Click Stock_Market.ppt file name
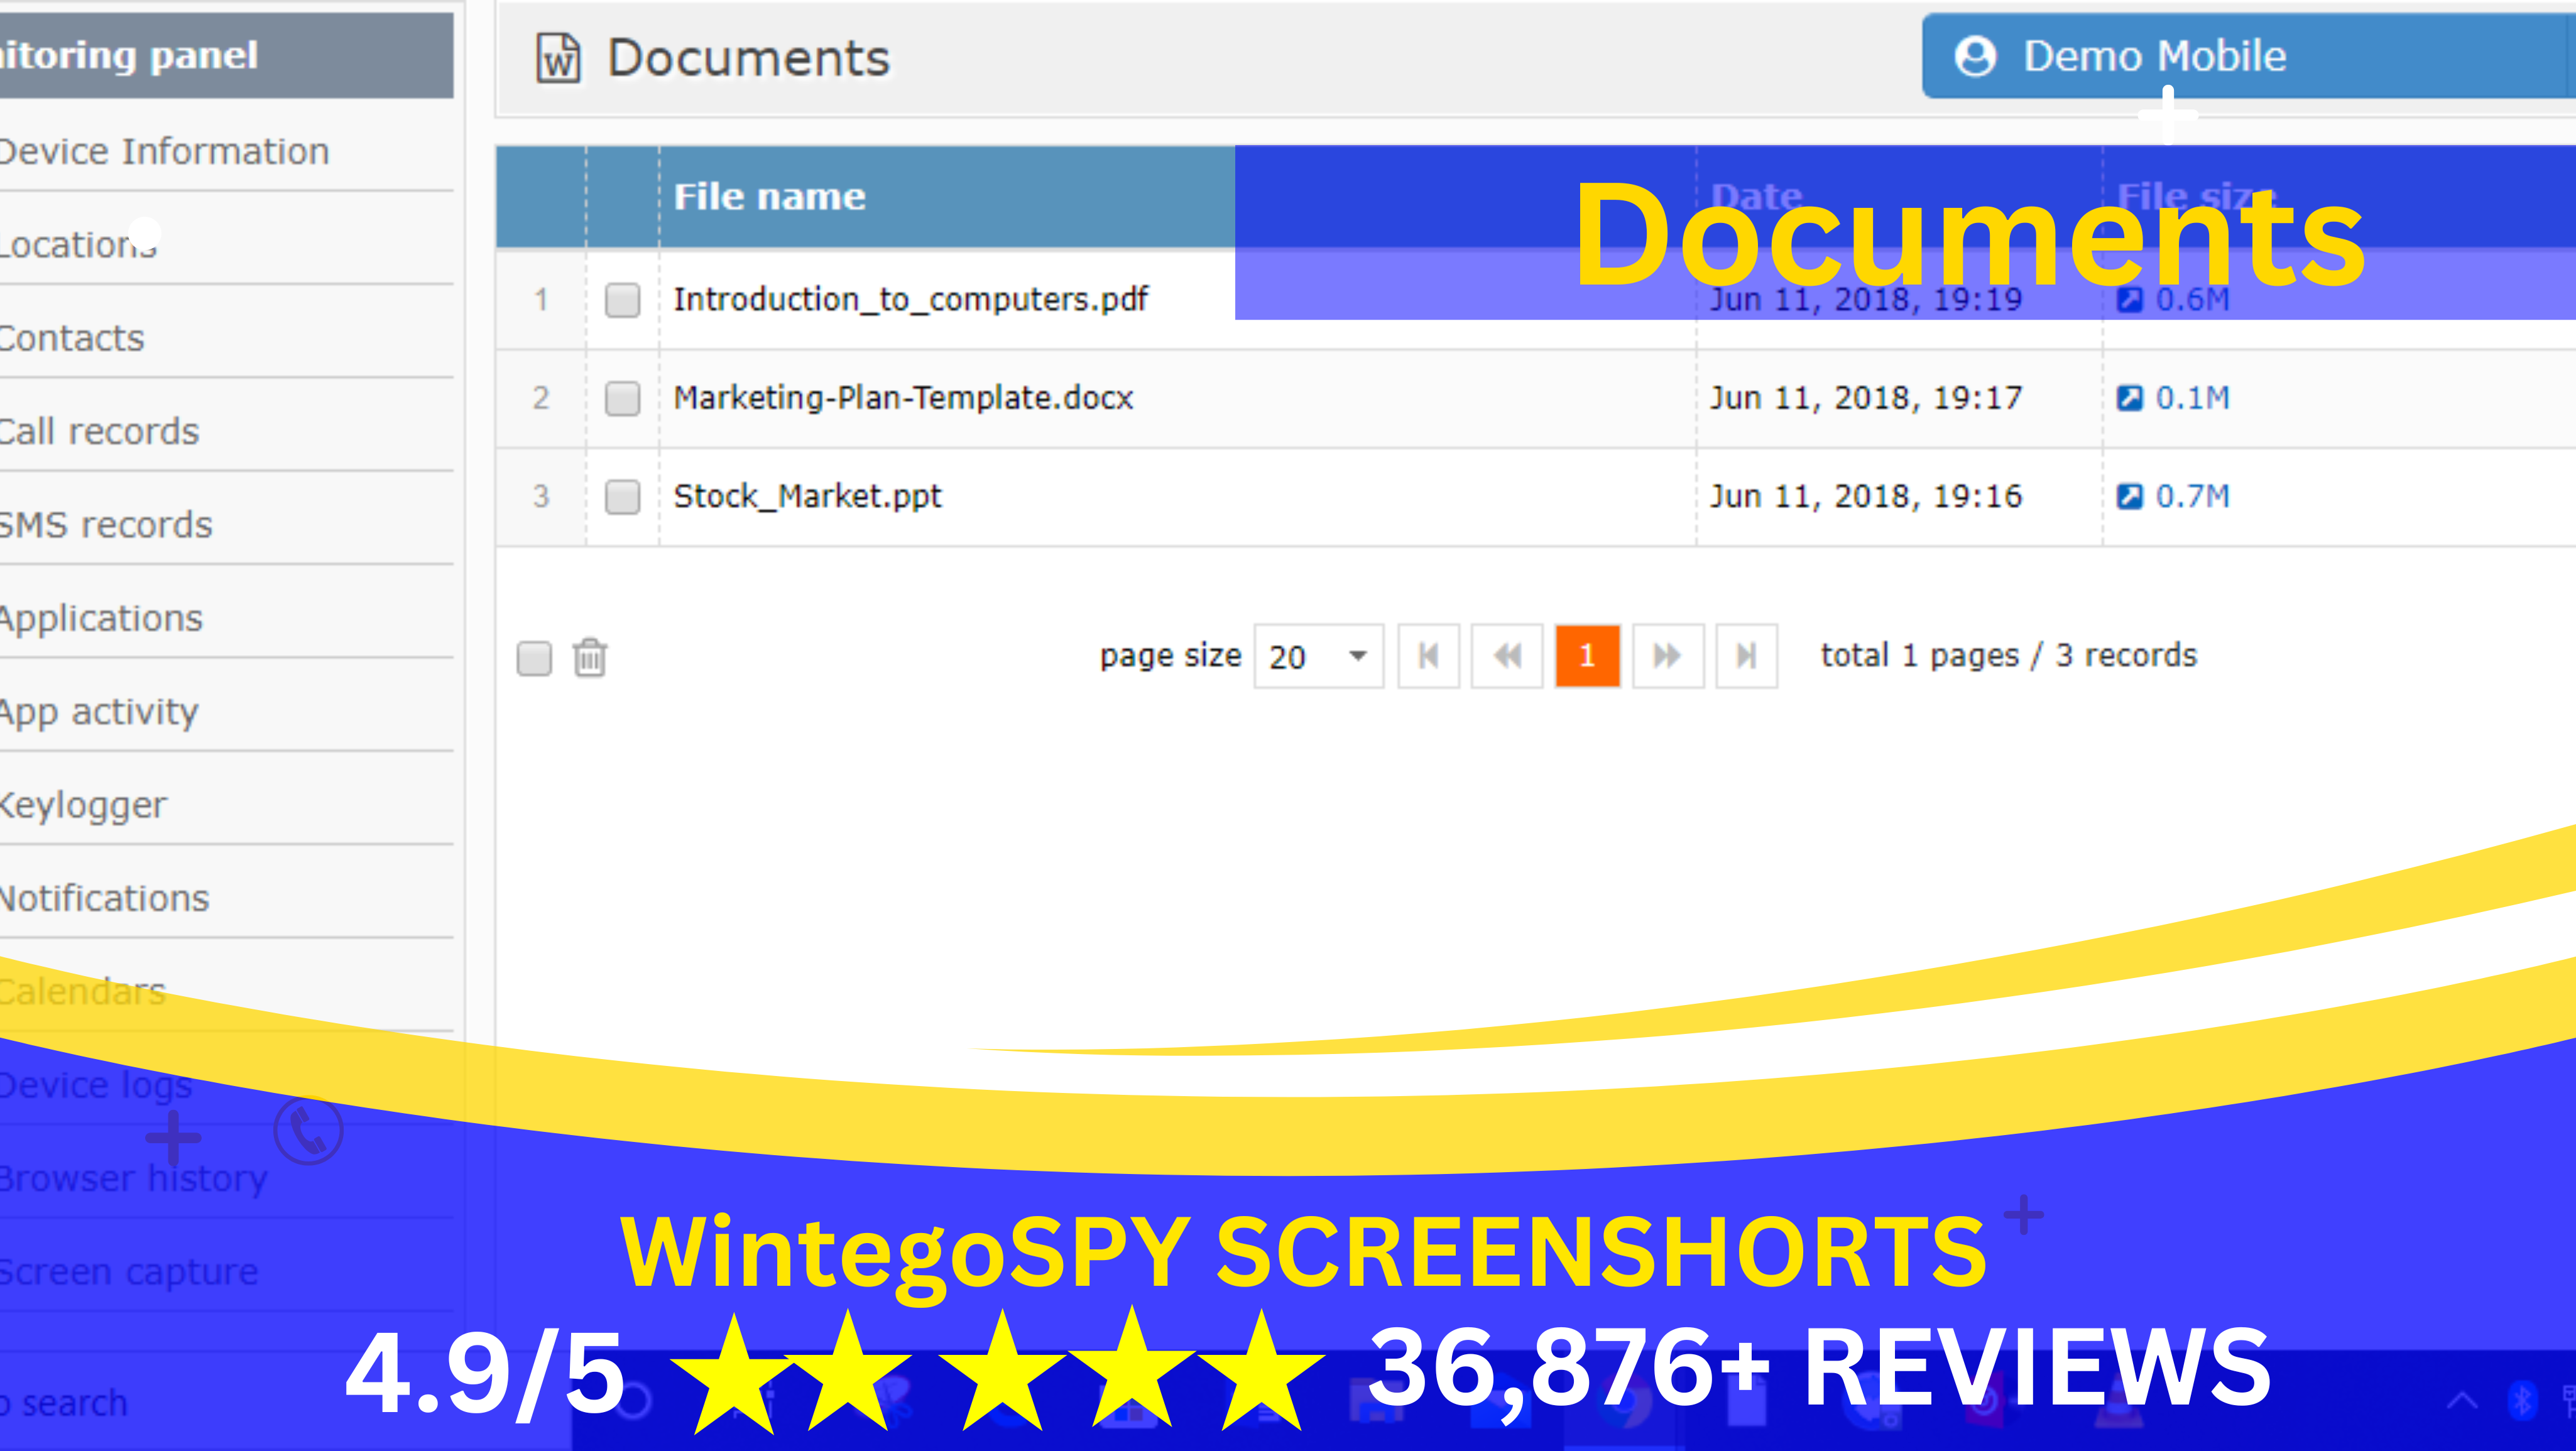Viewport: 2576px width, 1451px height. click(x=808, y=496)
